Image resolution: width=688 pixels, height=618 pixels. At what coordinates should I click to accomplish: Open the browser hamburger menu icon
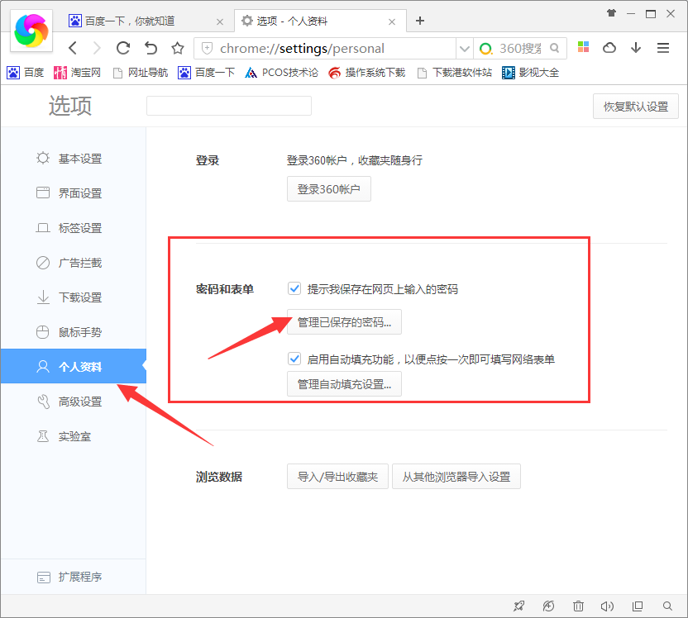coord(663,48)
